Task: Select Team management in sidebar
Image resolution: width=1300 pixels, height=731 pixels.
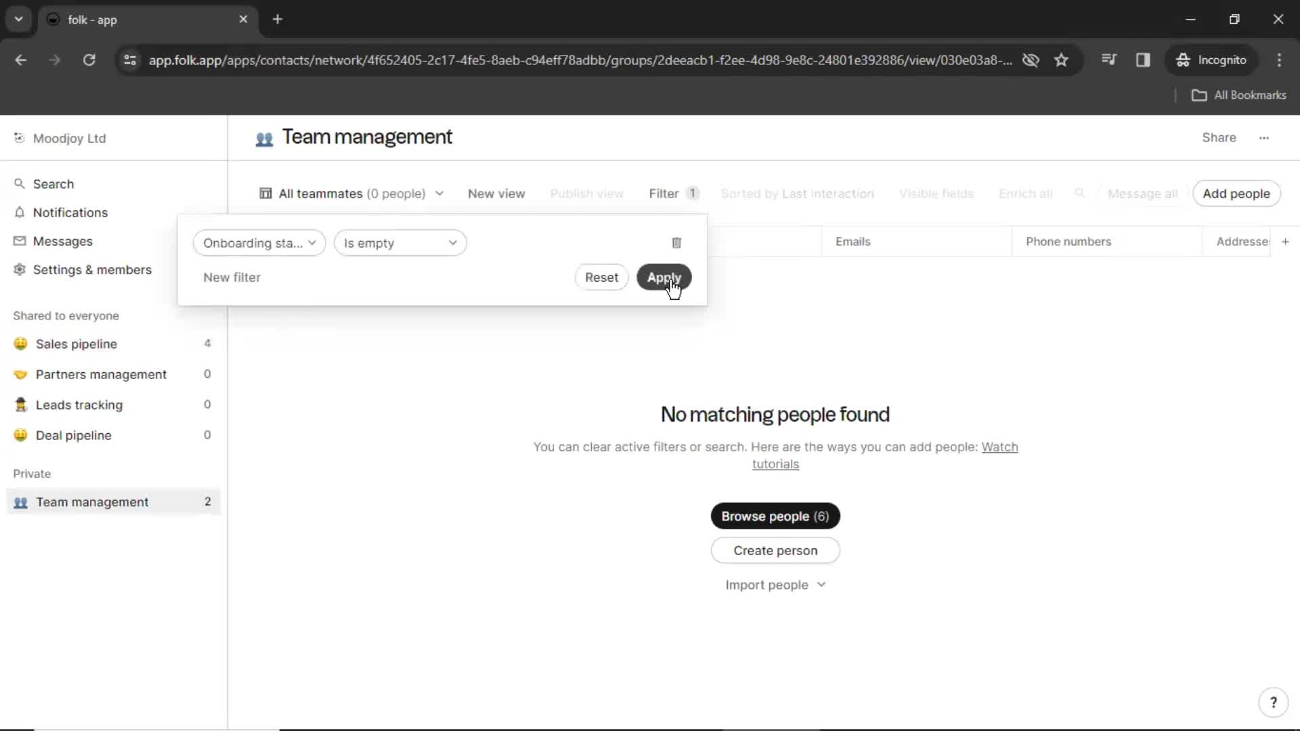Action: pos(113,502)
